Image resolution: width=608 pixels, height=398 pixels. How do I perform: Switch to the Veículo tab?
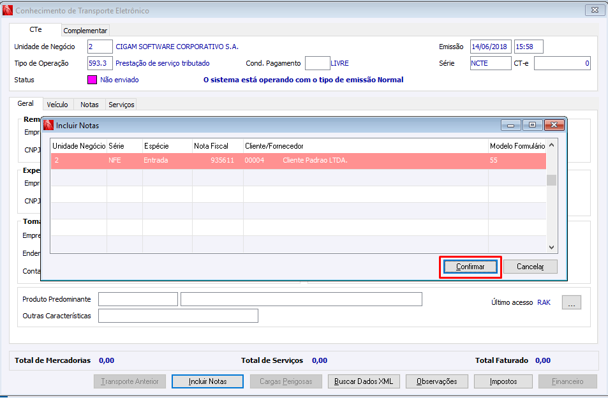click(57, 105)
